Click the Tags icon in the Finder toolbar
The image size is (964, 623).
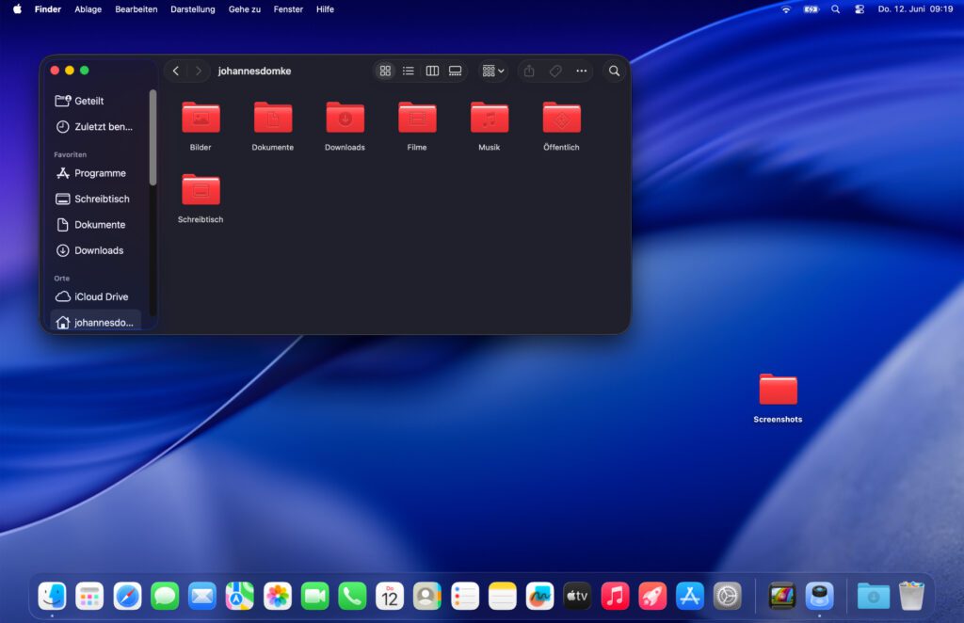tap(554, 71)
